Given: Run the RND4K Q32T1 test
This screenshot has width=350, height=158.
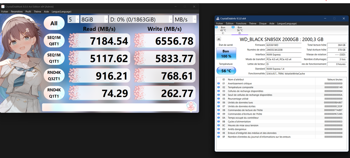Looking at the screenshot, I should point(54,75).
